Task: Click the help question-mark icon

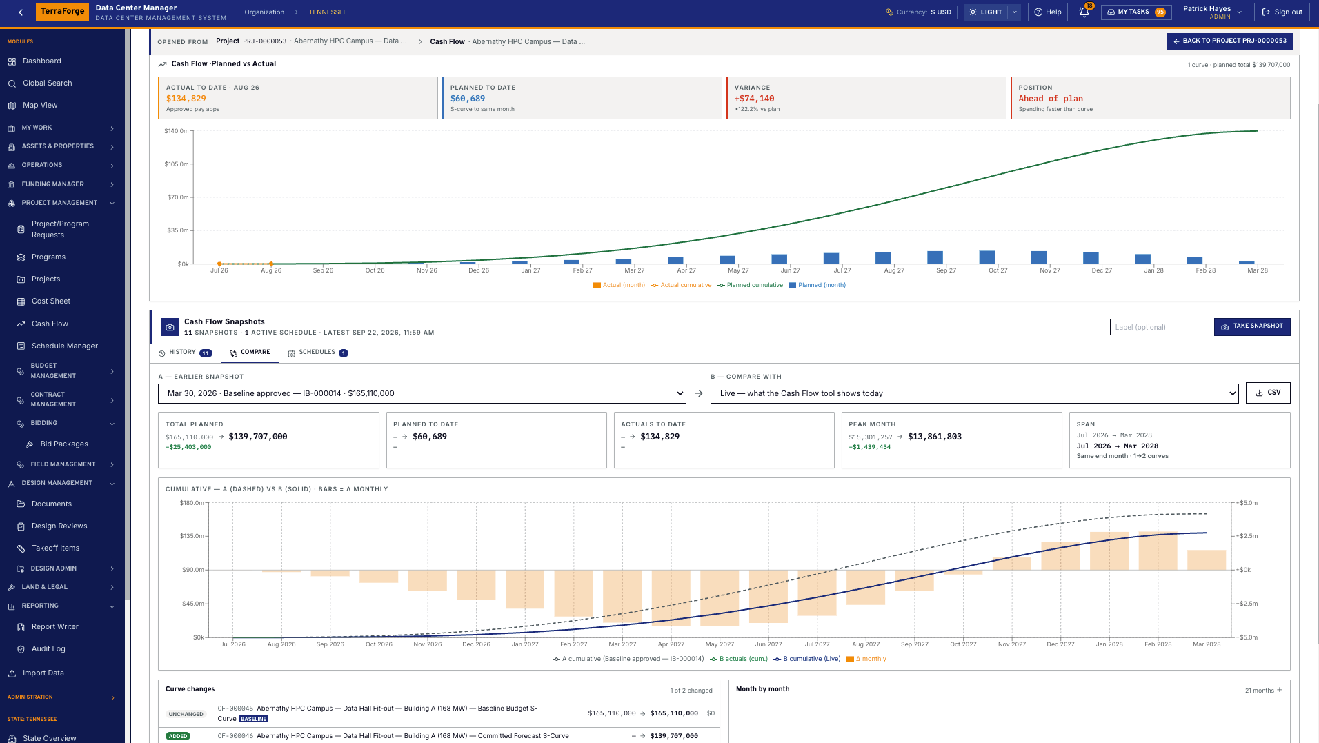Action: pos(1038,12)
